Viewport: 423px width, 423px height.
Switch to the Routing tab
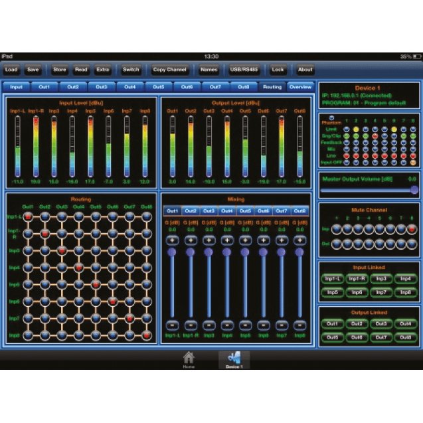click(272, 87)
